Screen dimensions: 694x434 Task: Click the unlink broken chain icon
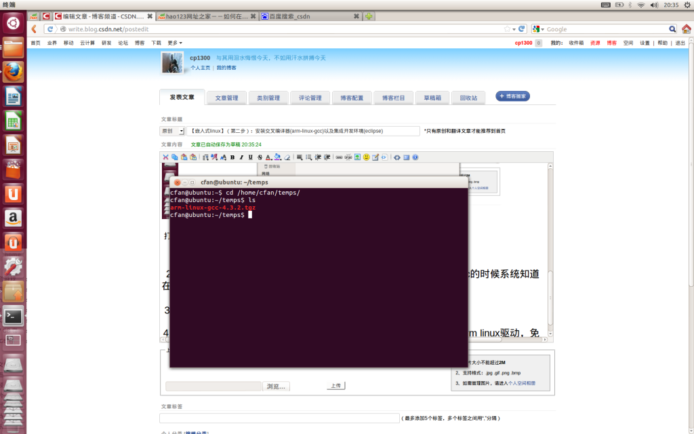coord(348,157)
